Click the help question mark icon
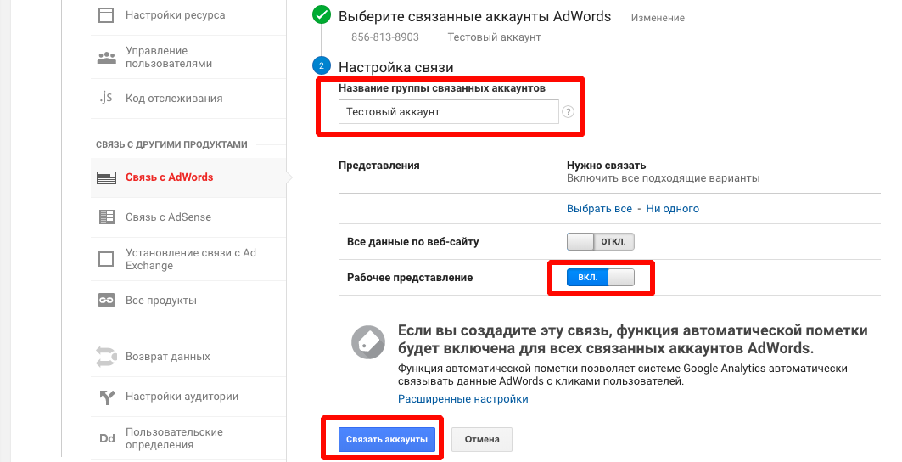This screenshot has width=902, height=462. [x=569, y=112]
